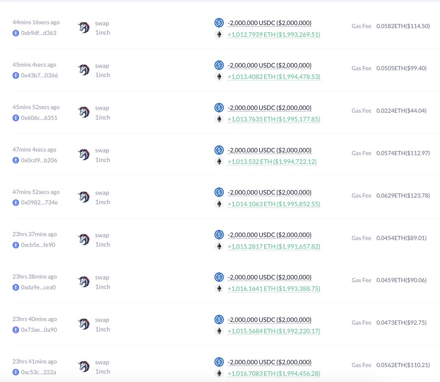This screenshot has height=382, width=440.
Task: Click the ETH icon beside +1,015.2817 ETH
Action: coord(219,246)
